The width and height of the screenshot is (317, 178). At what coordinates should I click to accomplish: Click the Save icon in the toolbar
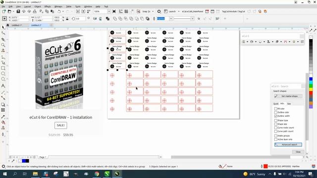(18, 11)
